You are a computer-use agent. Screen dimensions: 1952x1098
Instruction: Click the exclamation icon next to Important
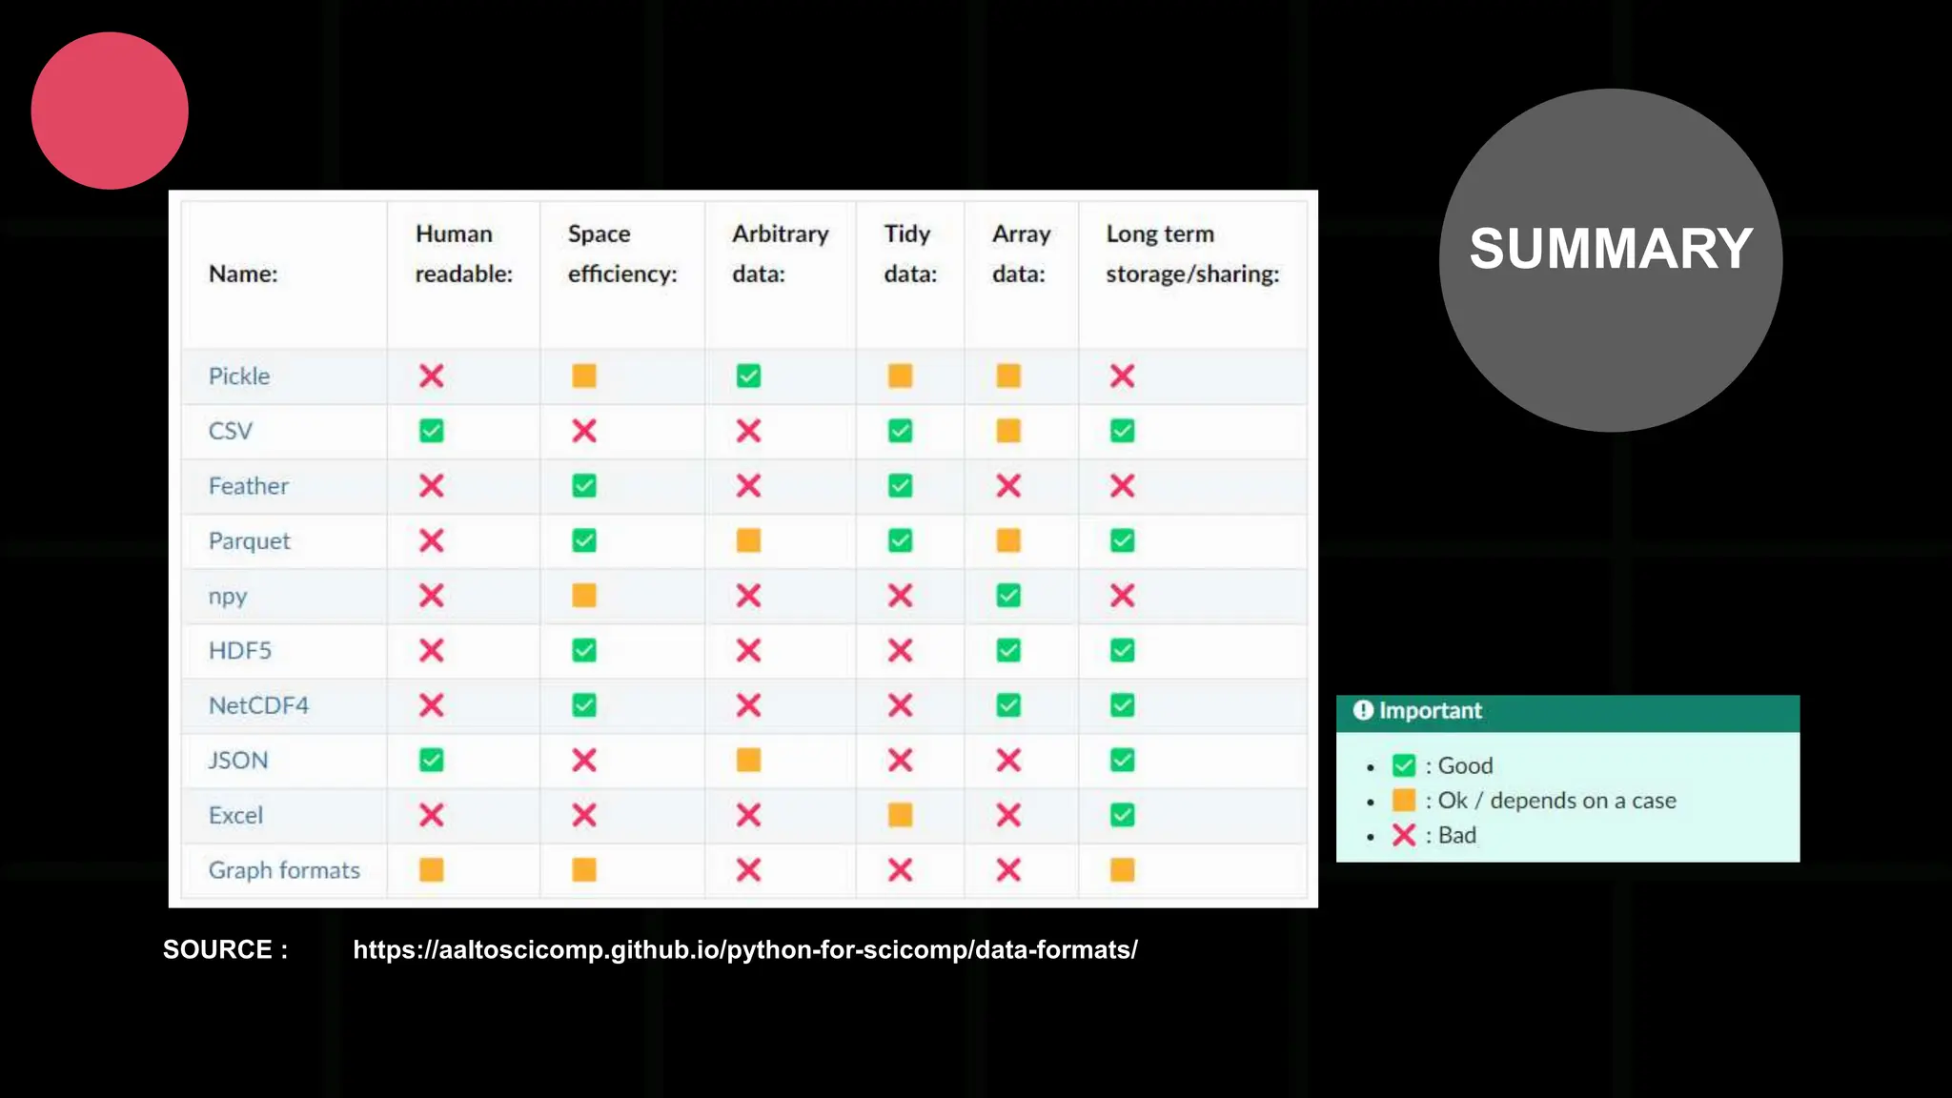(1363, 710)
